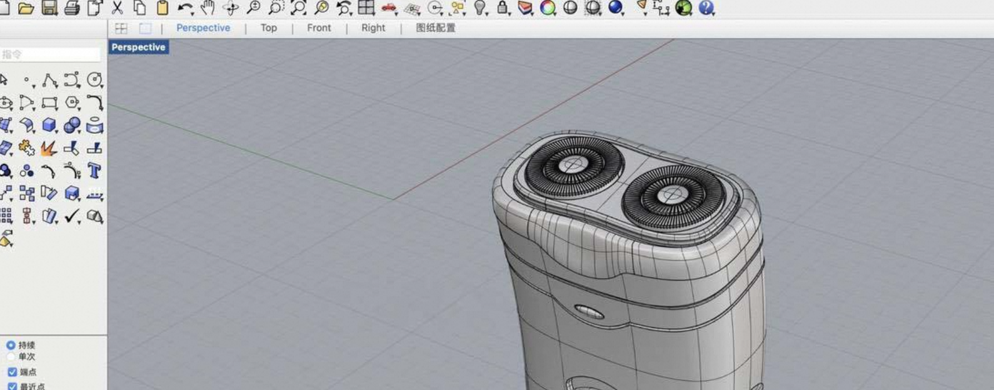Screen dimensions: 994x390
Task: Expand the help question mark dropdown
Action: pyautogui.click(x=706, y=7)
